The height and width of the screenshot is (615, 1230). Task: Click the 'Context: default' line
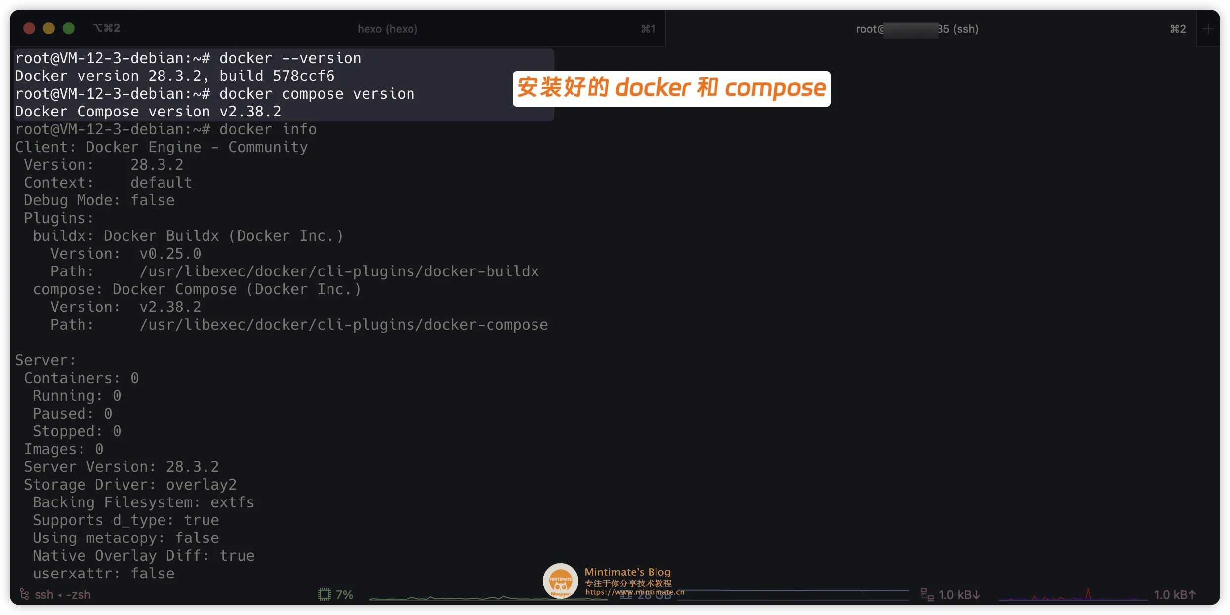108,183
